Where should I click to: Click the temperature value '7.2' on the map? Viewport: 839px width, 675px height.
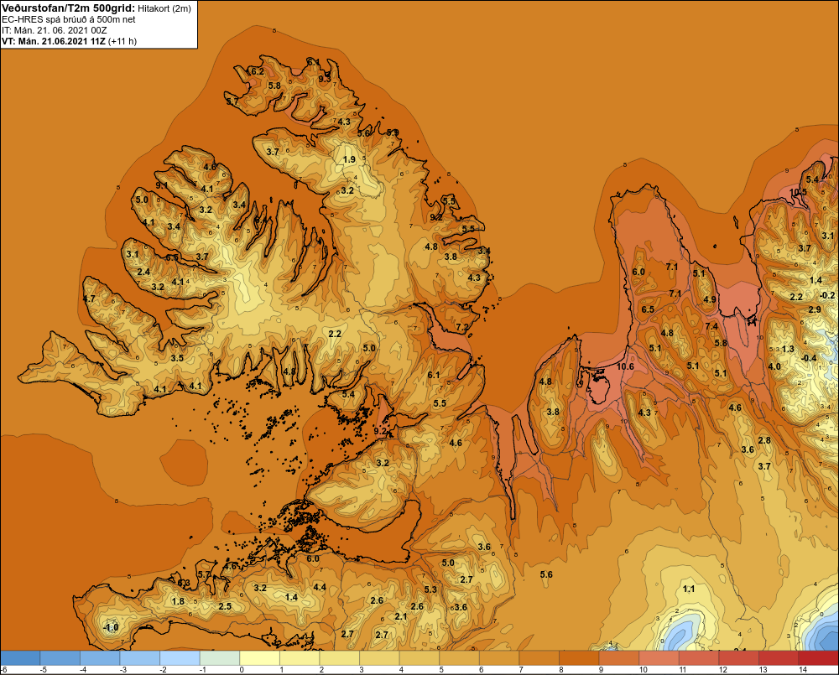[462, 327]
